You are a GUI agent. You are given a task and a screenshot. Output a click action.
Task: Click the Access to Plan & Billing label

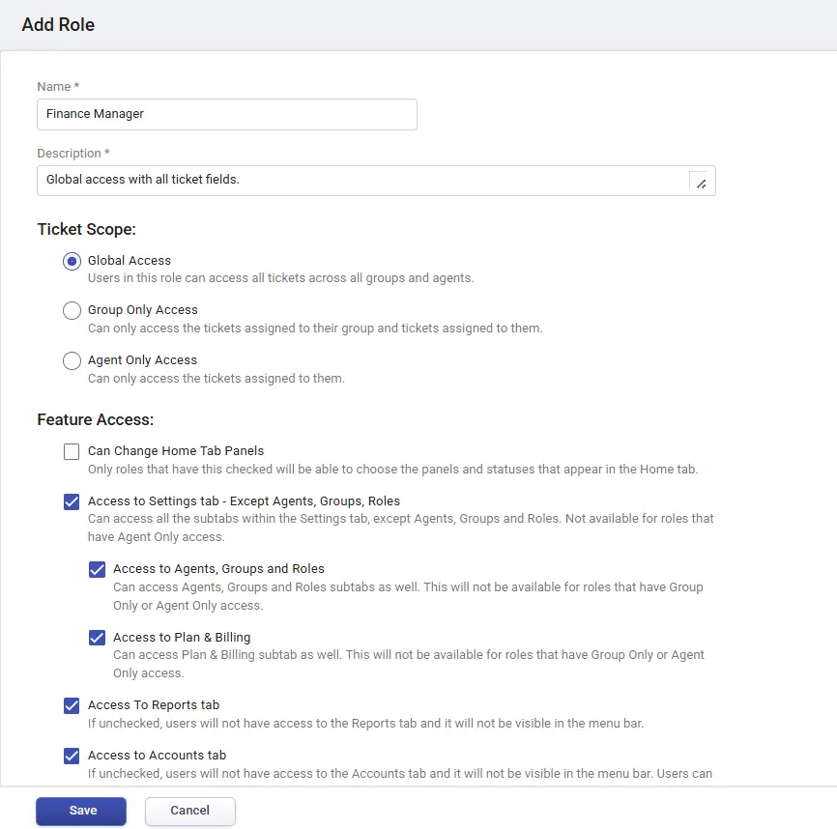click(x=182, y=637)
